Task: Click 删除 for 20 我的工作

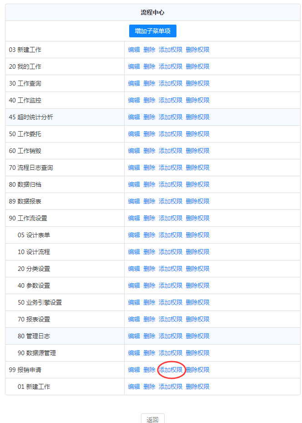Action: coord(149,66)
